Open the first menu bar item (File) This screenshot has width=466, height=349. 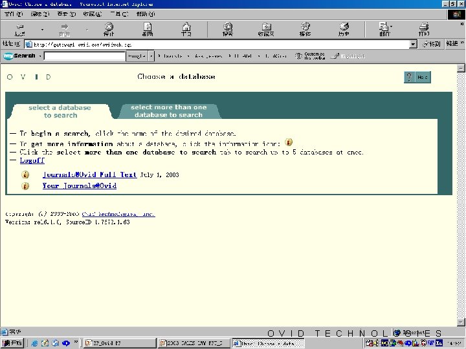pyautogui.click(x=14, y=14)
